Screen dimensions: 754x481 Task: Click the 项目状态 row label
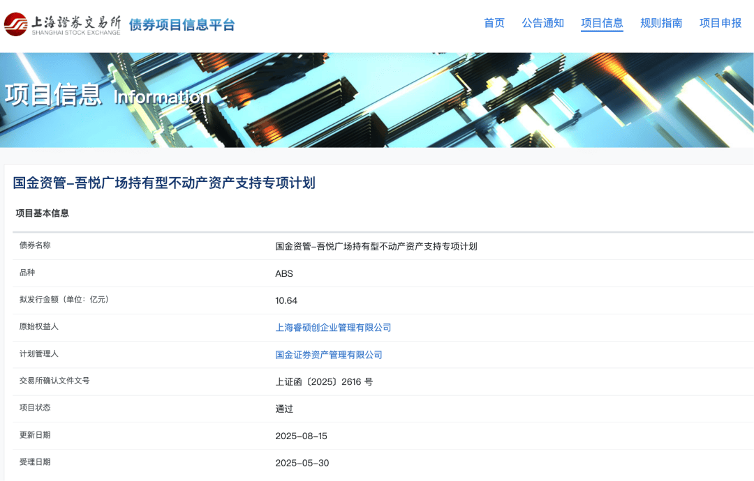pos(35,408)
